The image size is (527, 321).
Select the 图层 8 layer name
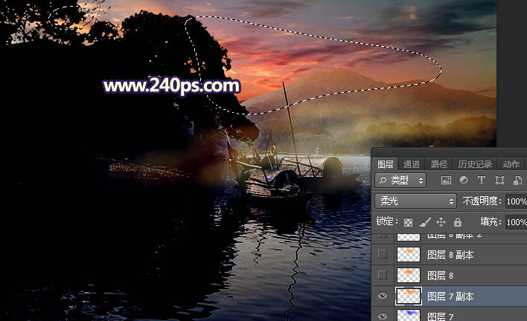point(441,276)
